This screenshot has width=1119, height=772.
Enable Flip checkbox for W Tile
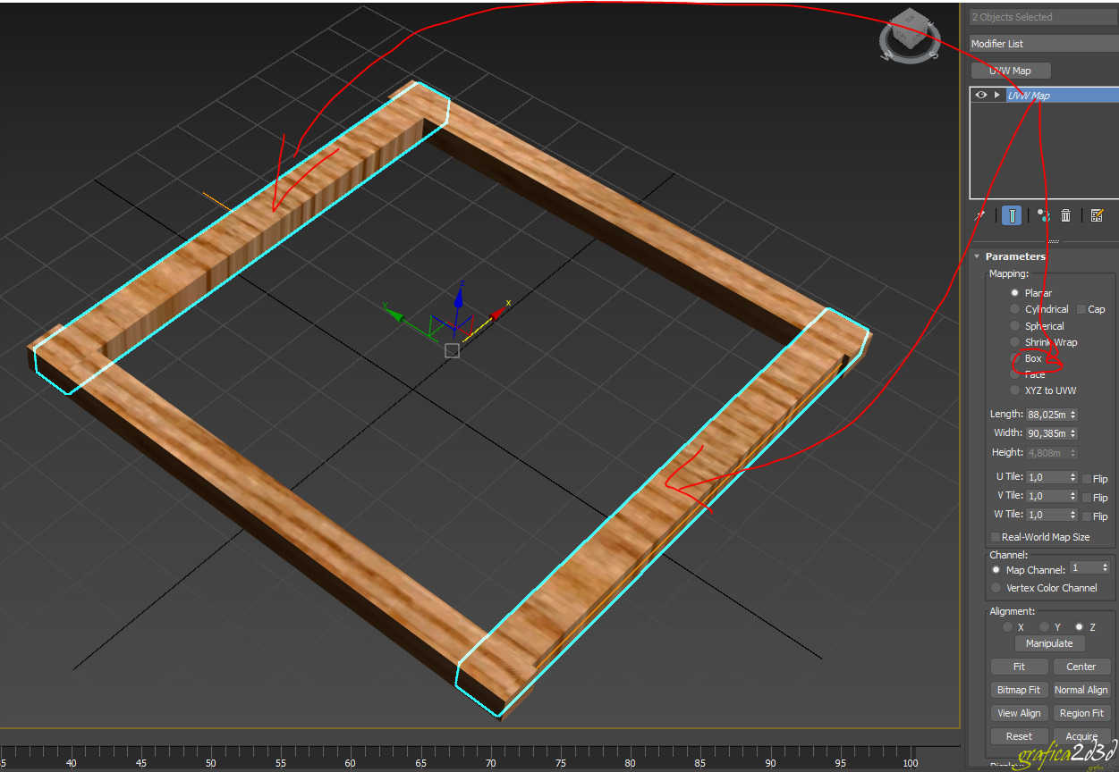coord(1086,516)
